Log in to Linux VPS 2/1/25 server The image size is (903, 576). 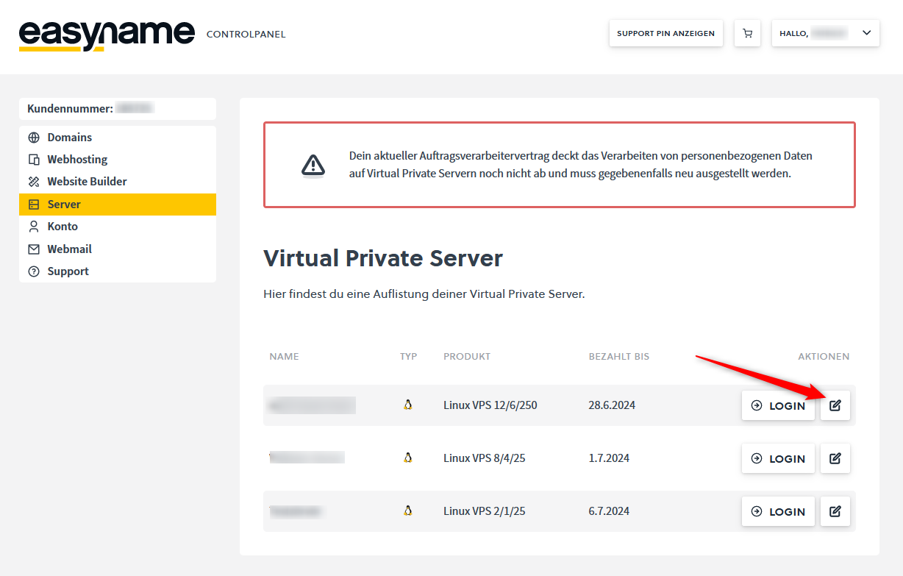pos(778,511)
